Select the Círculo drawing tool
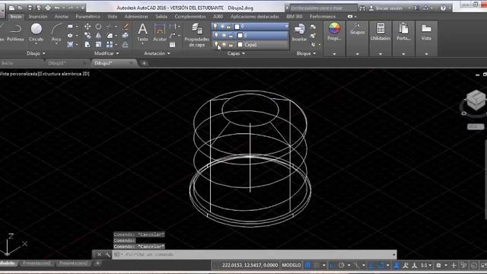487x274 pixels. [x=36, y=32]
